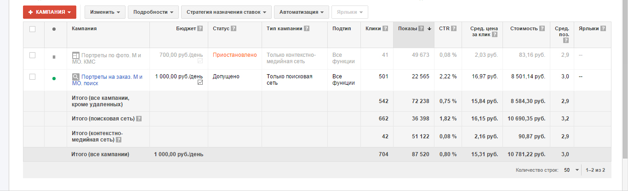Click the green active status dot

click(x=54, y=78)
